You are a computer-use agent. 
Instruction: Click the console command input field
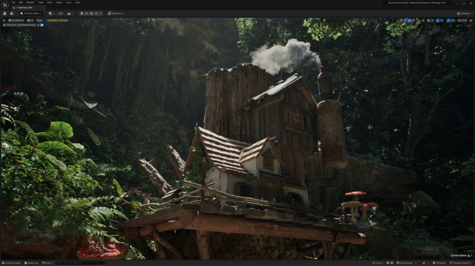coord(80,263)
